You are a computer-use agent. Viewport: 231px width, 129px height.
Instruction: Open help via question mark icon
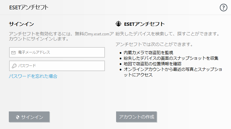tap(223, 8)
